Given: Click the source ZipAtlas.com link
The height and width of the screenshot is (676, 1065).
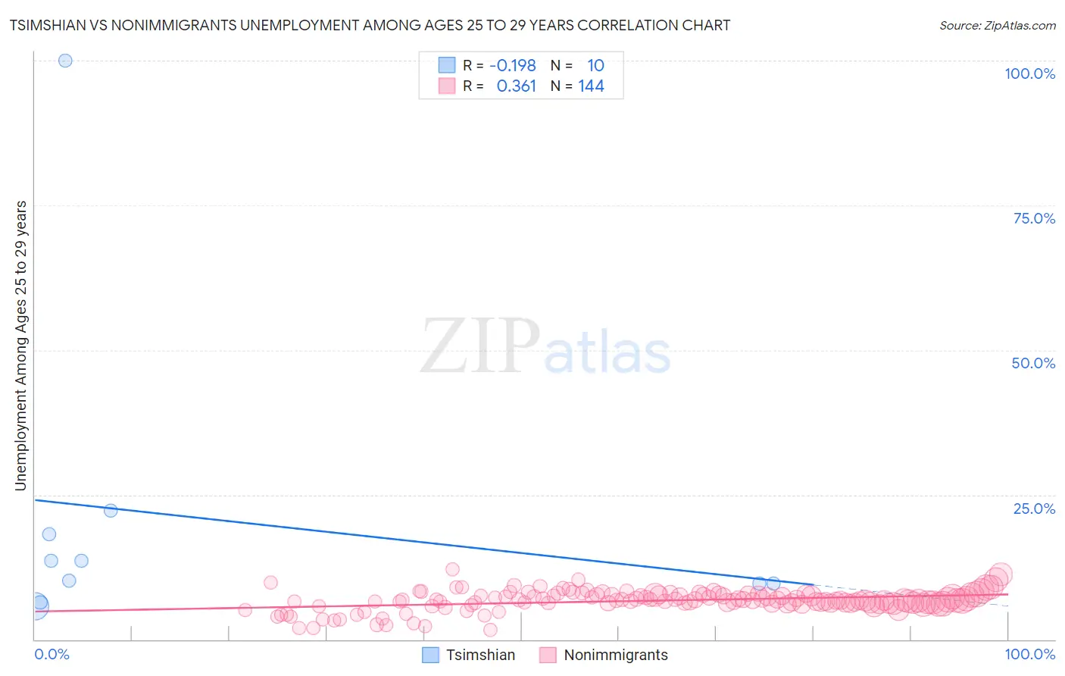Looking at the screenshot, I should coord(998,26).
